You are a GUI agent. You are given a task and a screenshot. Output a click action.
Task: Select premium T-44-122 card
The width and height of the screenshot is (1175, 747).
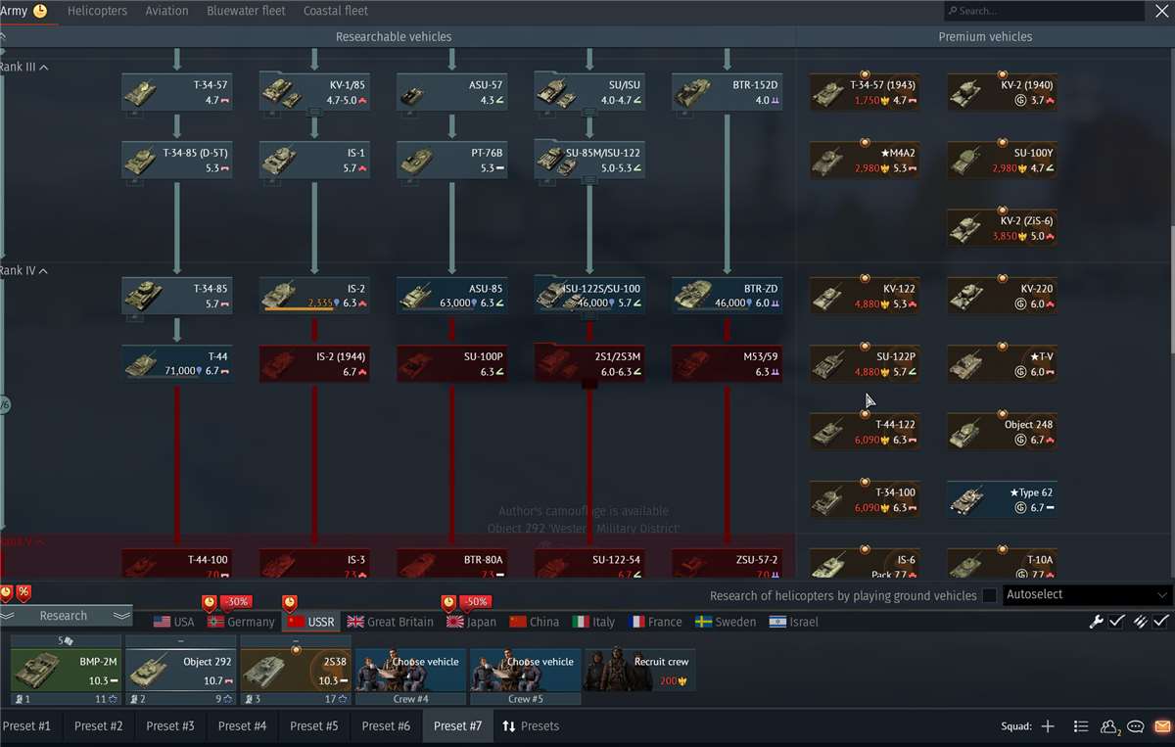click(x=865, y=432)
